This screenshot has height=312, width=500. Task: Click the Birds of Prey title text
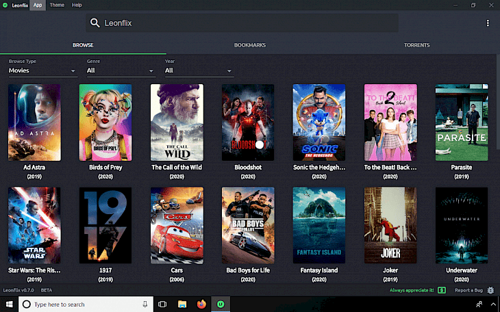[x=105, y=168]
